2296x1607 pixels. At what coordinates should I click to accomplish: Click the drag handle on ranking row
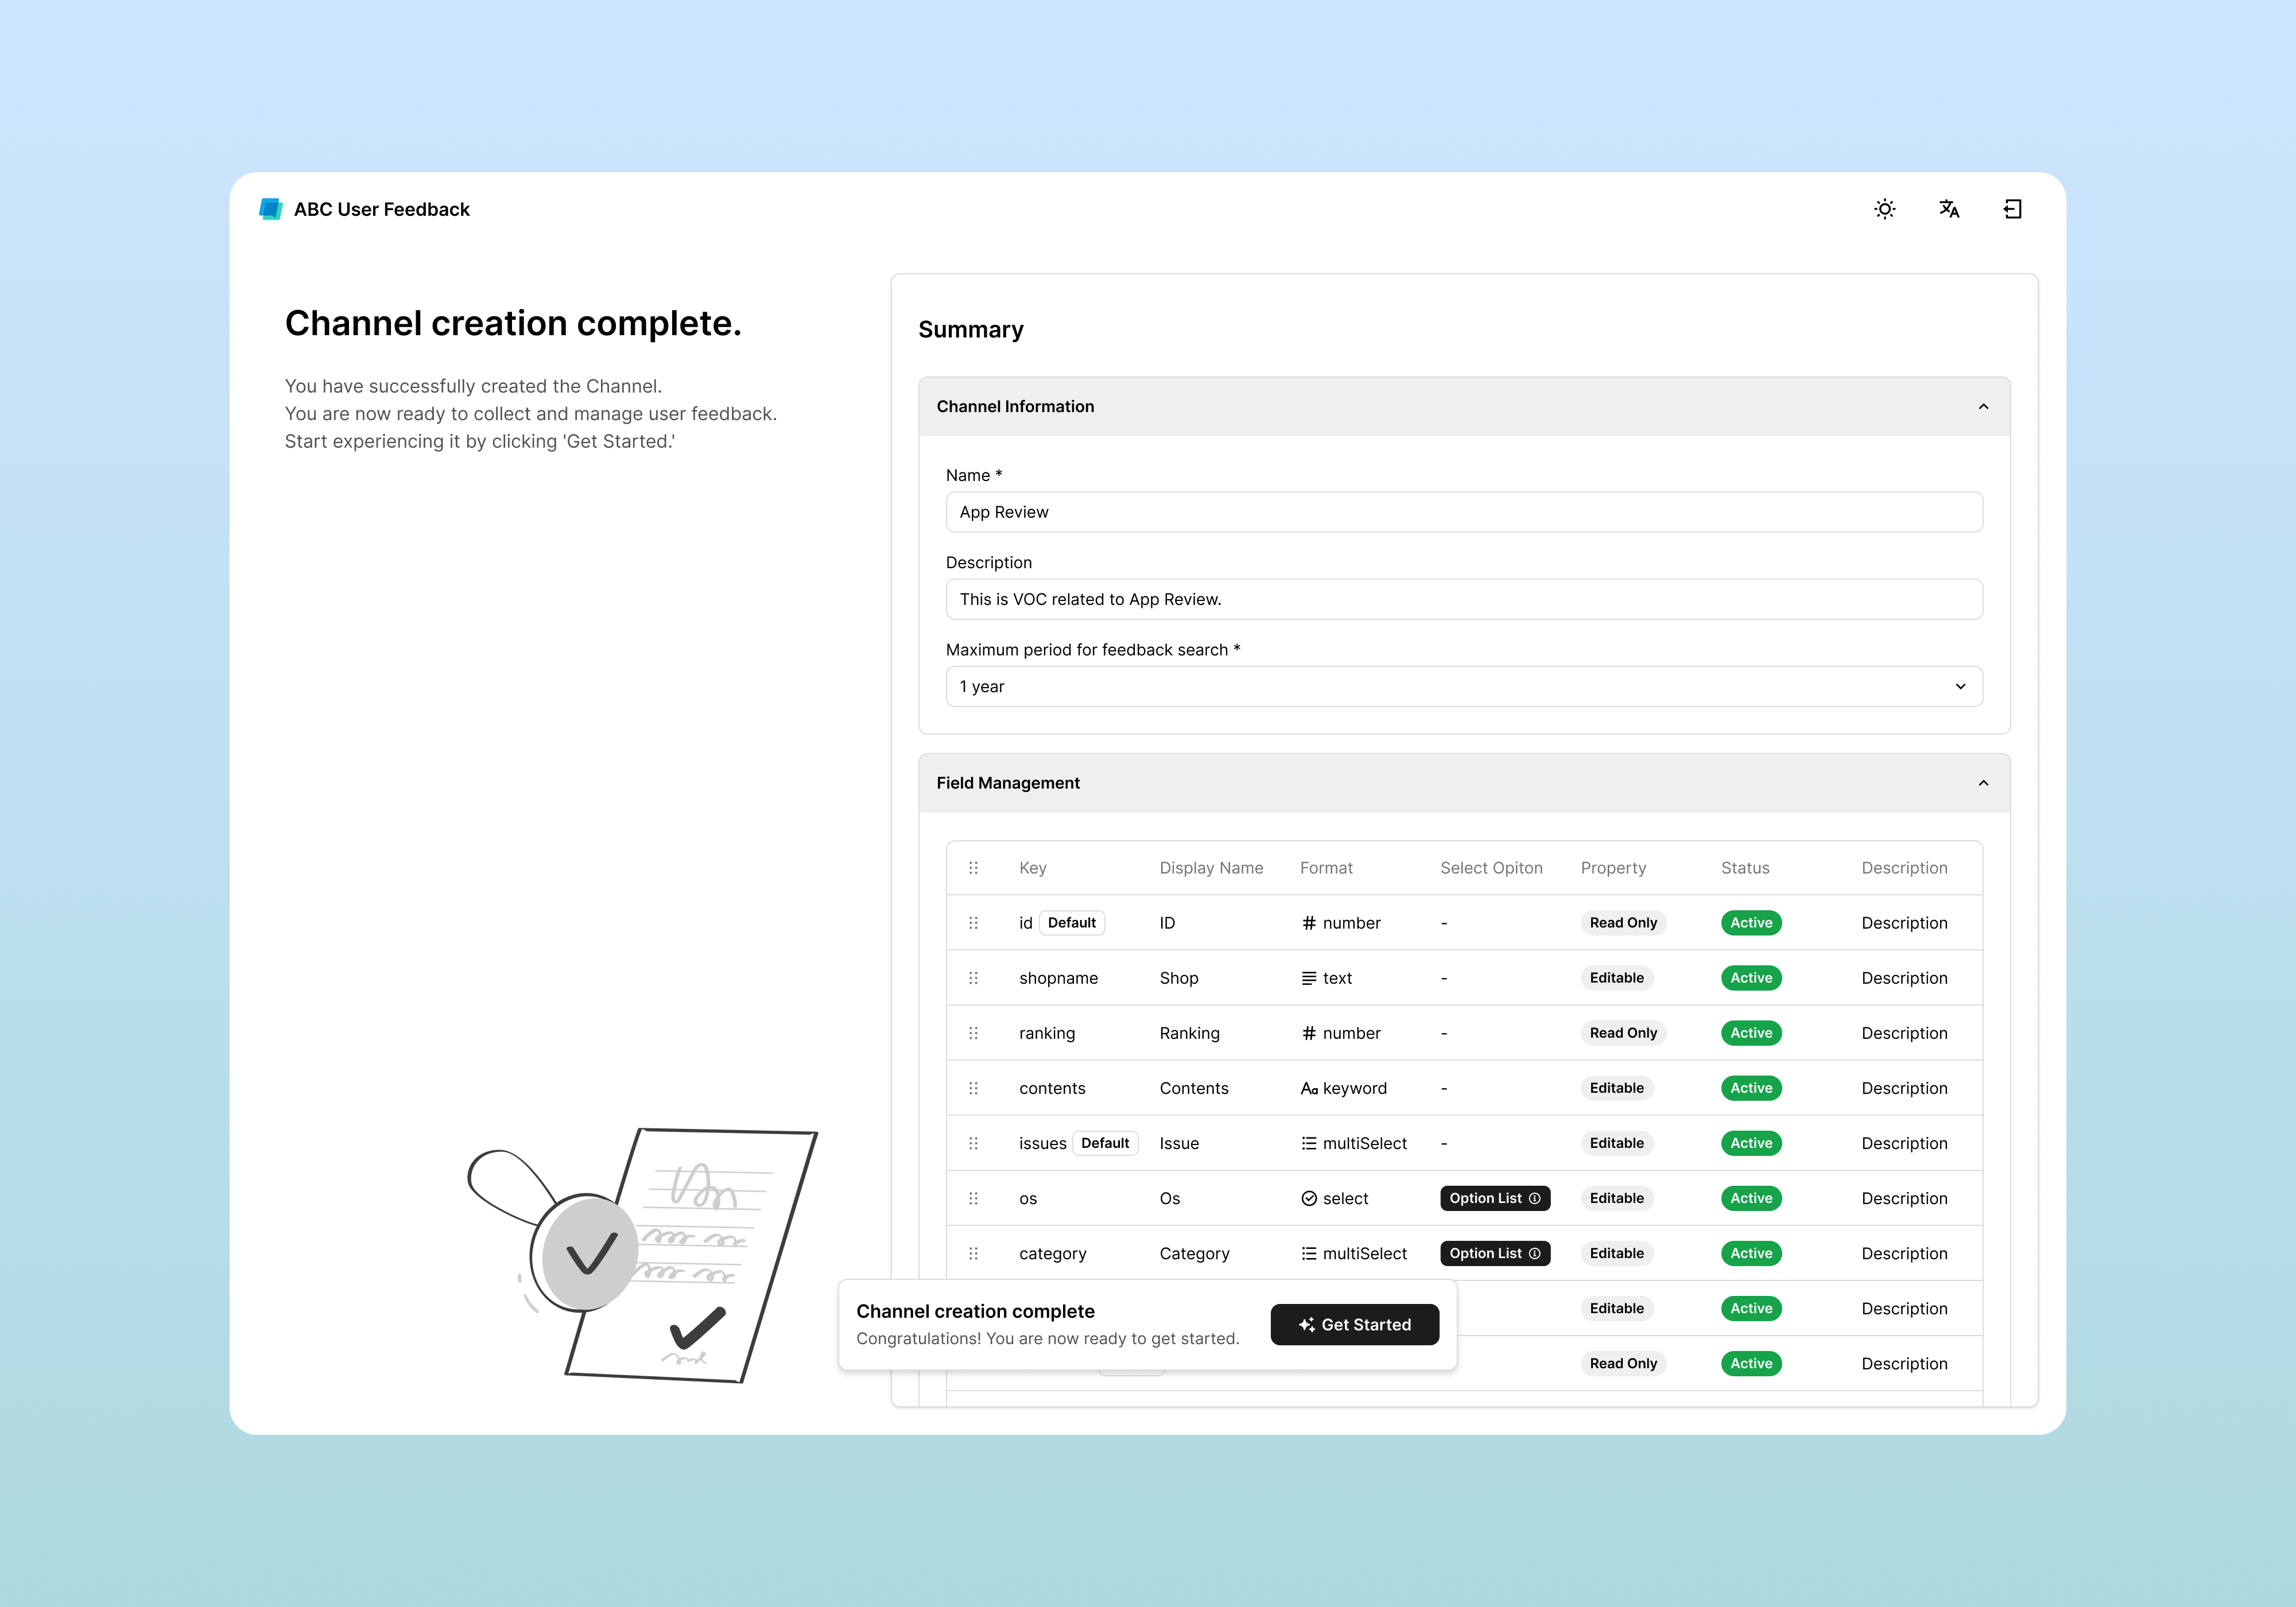[973, 1033]
